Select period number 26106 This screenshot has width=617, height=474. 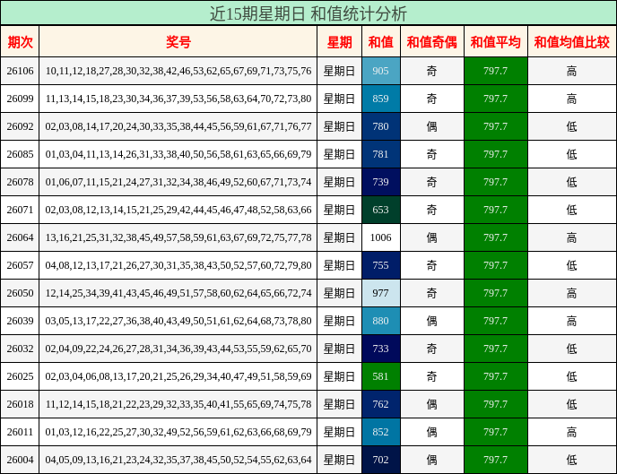tap(20, 71)
